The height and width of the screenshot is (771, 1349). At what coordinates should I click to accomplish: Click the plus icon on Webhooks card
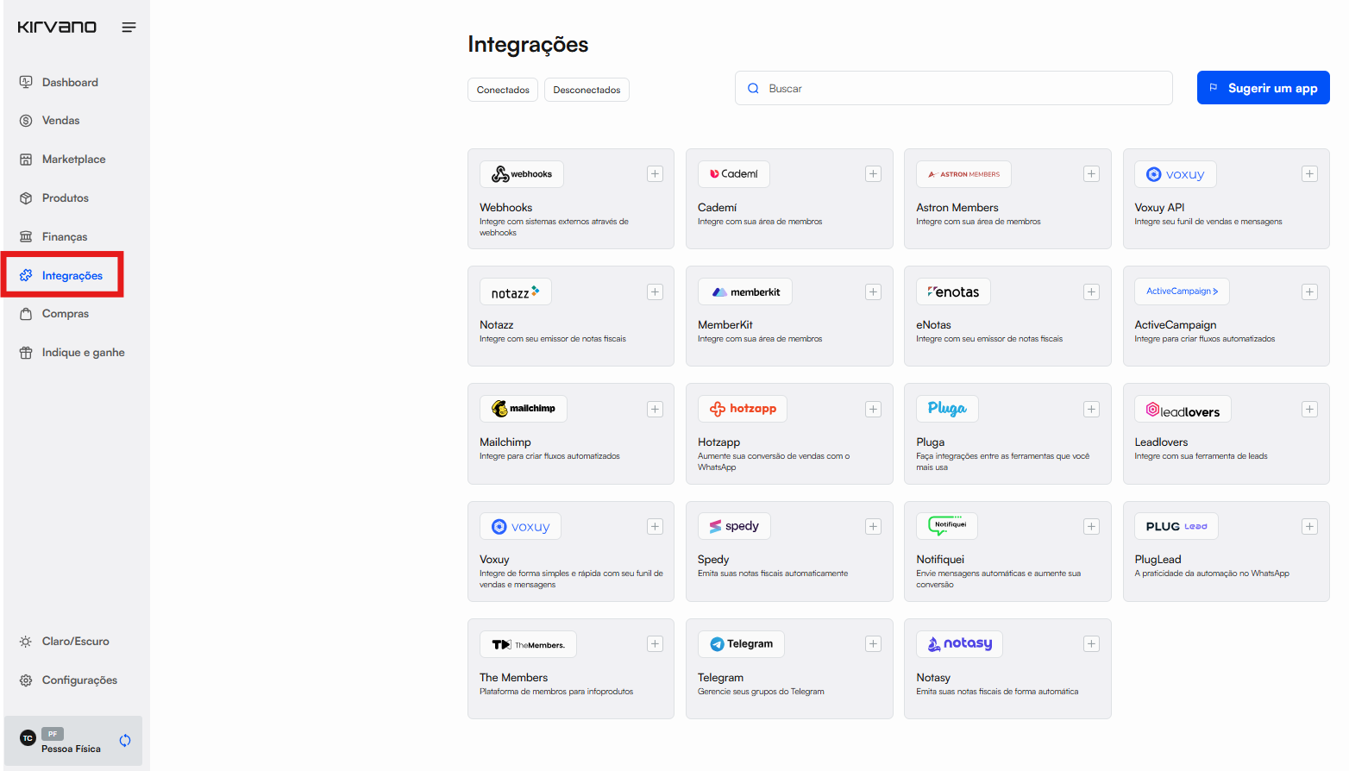(655, 174)
